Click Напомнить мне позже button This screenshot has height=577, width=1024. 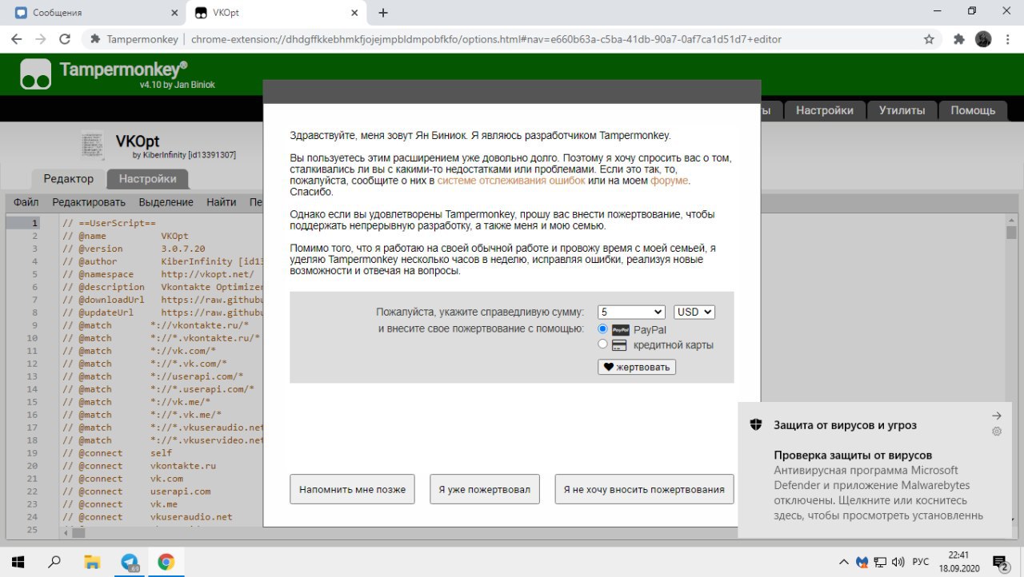coord(352,489)
